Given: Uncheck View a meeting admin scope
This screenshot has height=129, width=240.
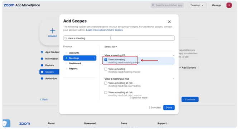Looking at the screenshot, I should point(106,60).
